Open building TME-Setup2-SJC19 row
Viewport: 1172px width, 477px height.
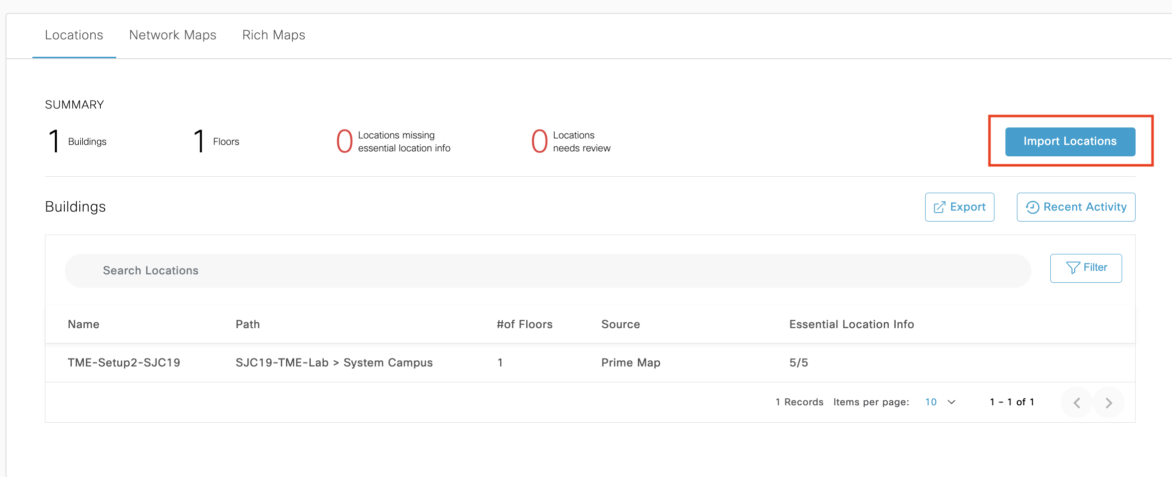124,362
